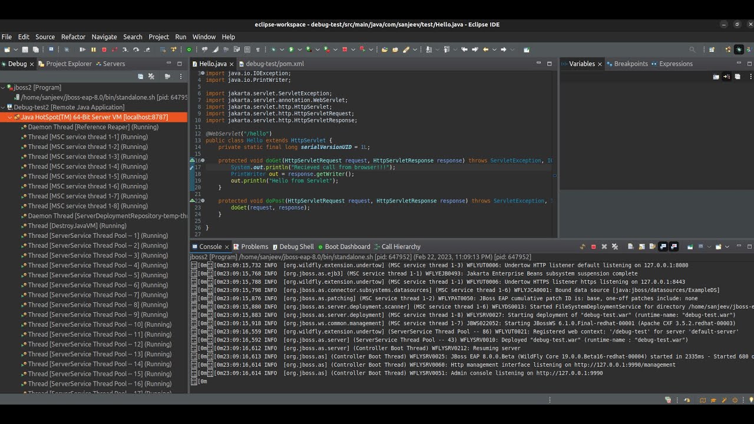This screenshot has width=754, height=424.
Task: Click the Open Console icon in Console toolbar
Action: 718,247
